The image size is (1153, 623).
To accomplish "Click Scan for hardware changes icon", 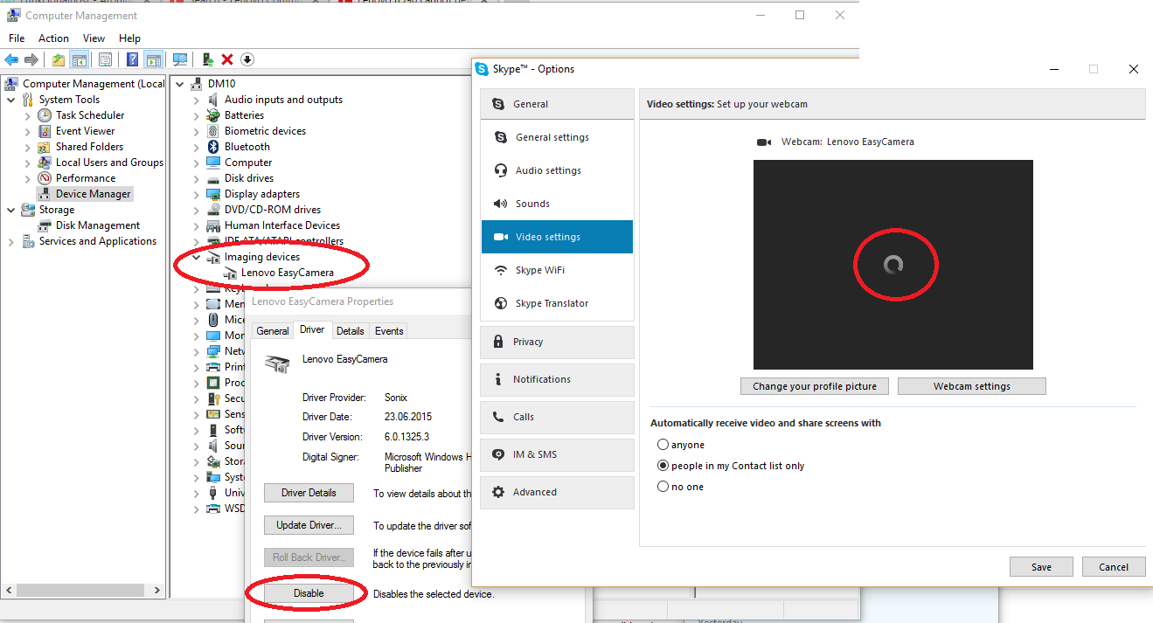I will point(180,59).
